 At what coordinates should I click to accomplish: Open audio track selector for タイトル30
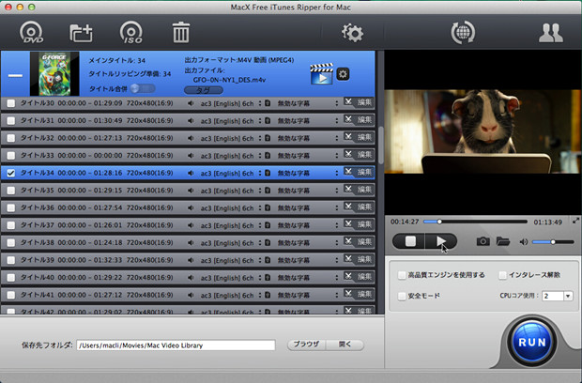tap(260, 103)
